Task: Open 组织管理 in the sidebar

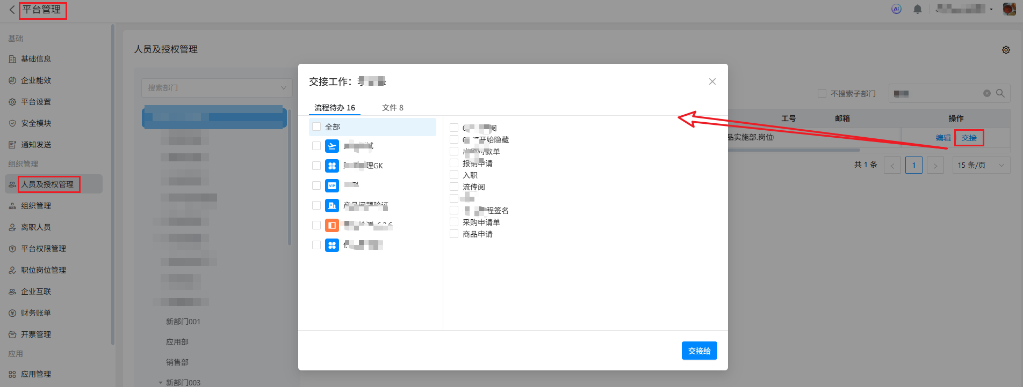Action: (36, 206)
